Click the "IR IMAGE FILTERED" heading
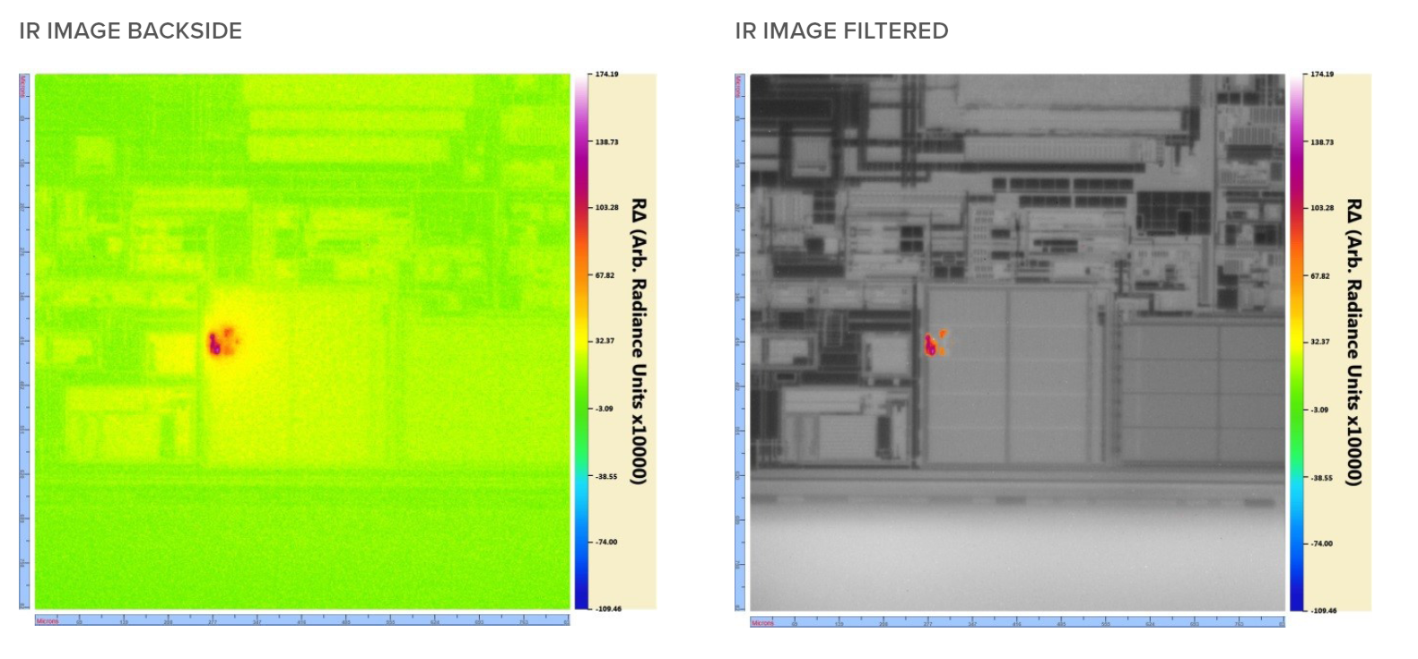 (841, 30)
